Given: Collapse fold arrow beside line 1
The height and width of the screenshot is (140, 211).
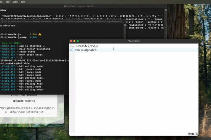Looking at the screenshot, I should (73, 46).
